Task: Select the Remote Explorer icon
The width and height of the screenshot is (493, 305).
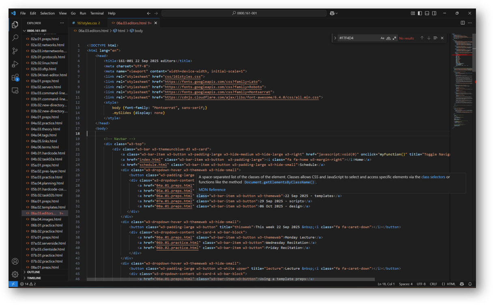Action: tap(15, 90)
